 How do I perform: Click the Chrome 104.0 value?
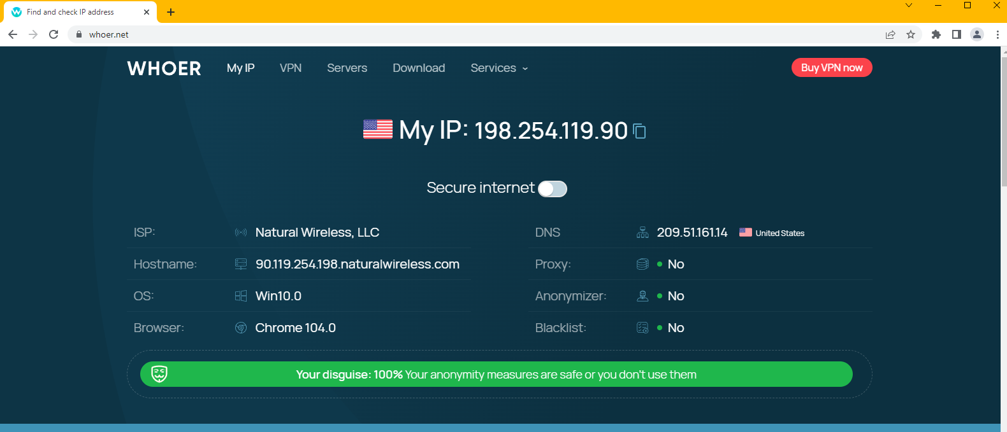(296, 328)
